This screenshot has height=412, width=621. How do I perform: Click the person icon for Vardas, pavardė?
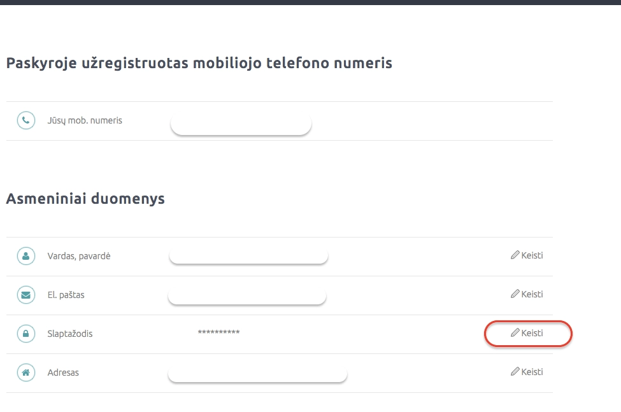pos(25,256)
